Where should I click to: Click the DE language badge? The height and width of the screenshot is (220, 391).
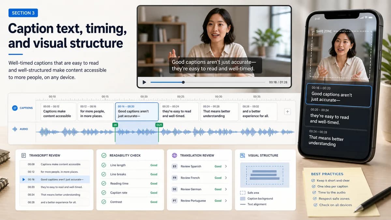(175, 189)
